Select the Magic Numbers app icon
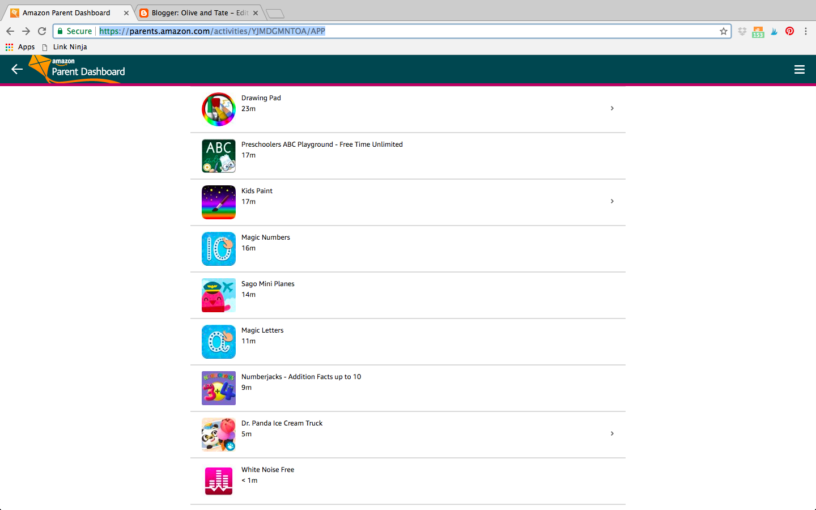This screenshot has height=510, width=816. coord(219,249)
